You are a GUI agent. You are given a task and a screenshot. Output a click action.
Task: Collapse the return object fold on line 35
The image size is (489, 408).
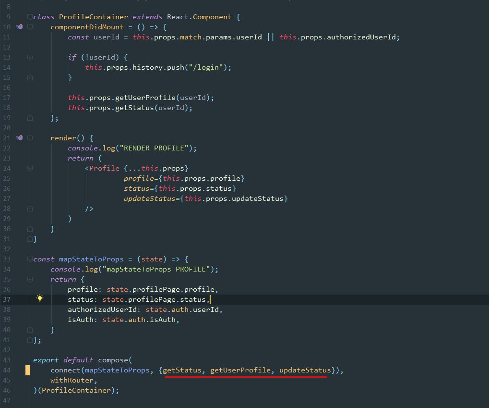coord(30,279)
